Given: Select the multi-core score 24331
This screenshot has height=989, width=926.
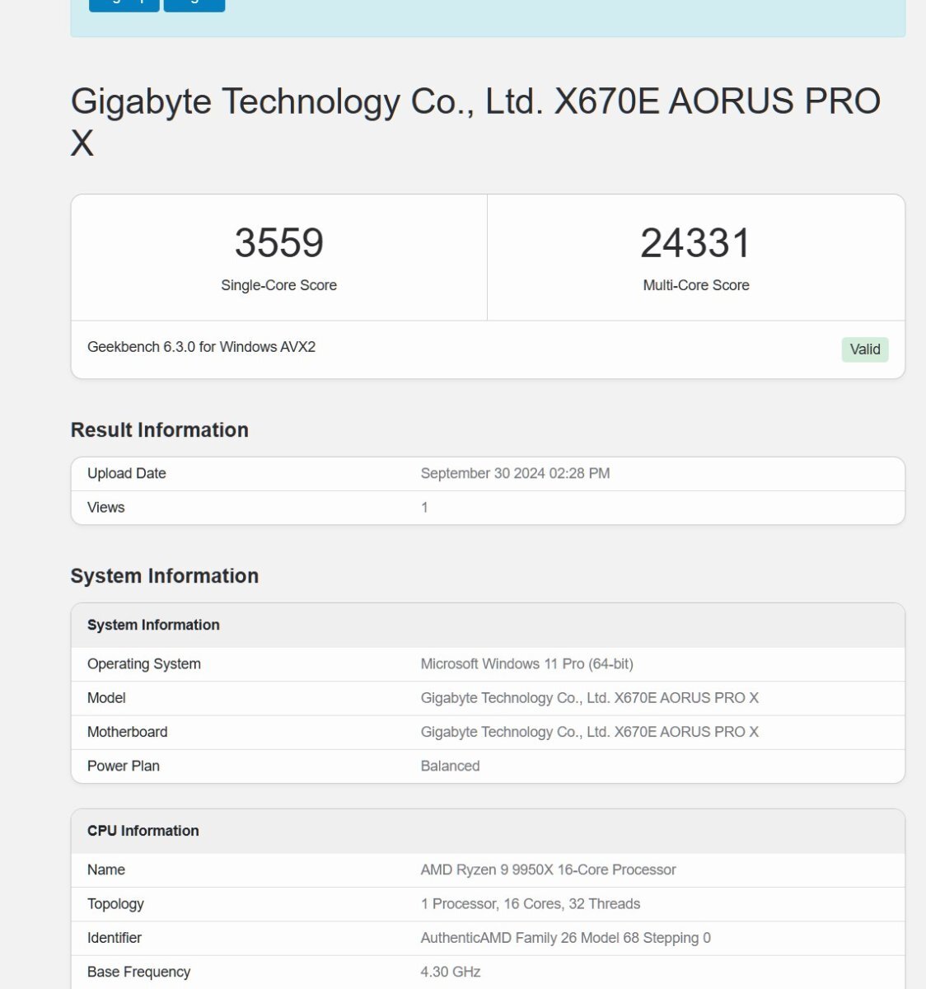Looking at the screenshot, I should click(695, 243).
